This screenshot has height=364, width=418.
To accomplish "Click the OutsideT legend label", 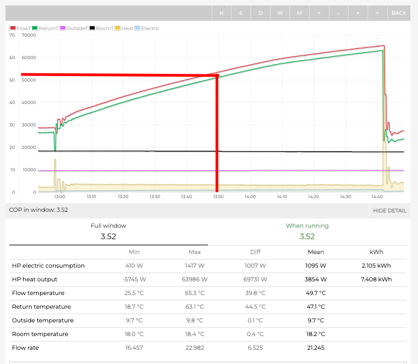I will point(77,28).
